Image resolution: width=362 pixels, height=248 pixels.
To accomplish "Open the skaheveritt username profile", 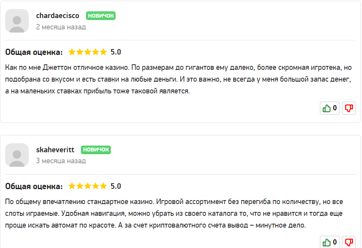I will tap(55, 150).
